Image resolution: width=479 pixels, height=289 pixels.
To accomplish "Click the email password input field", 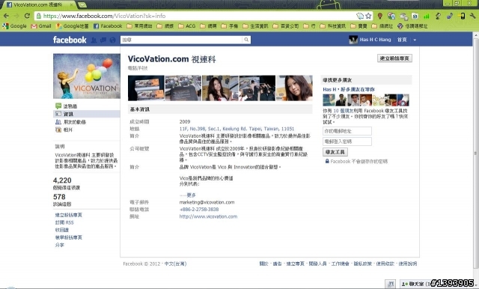I will [347, 142].
